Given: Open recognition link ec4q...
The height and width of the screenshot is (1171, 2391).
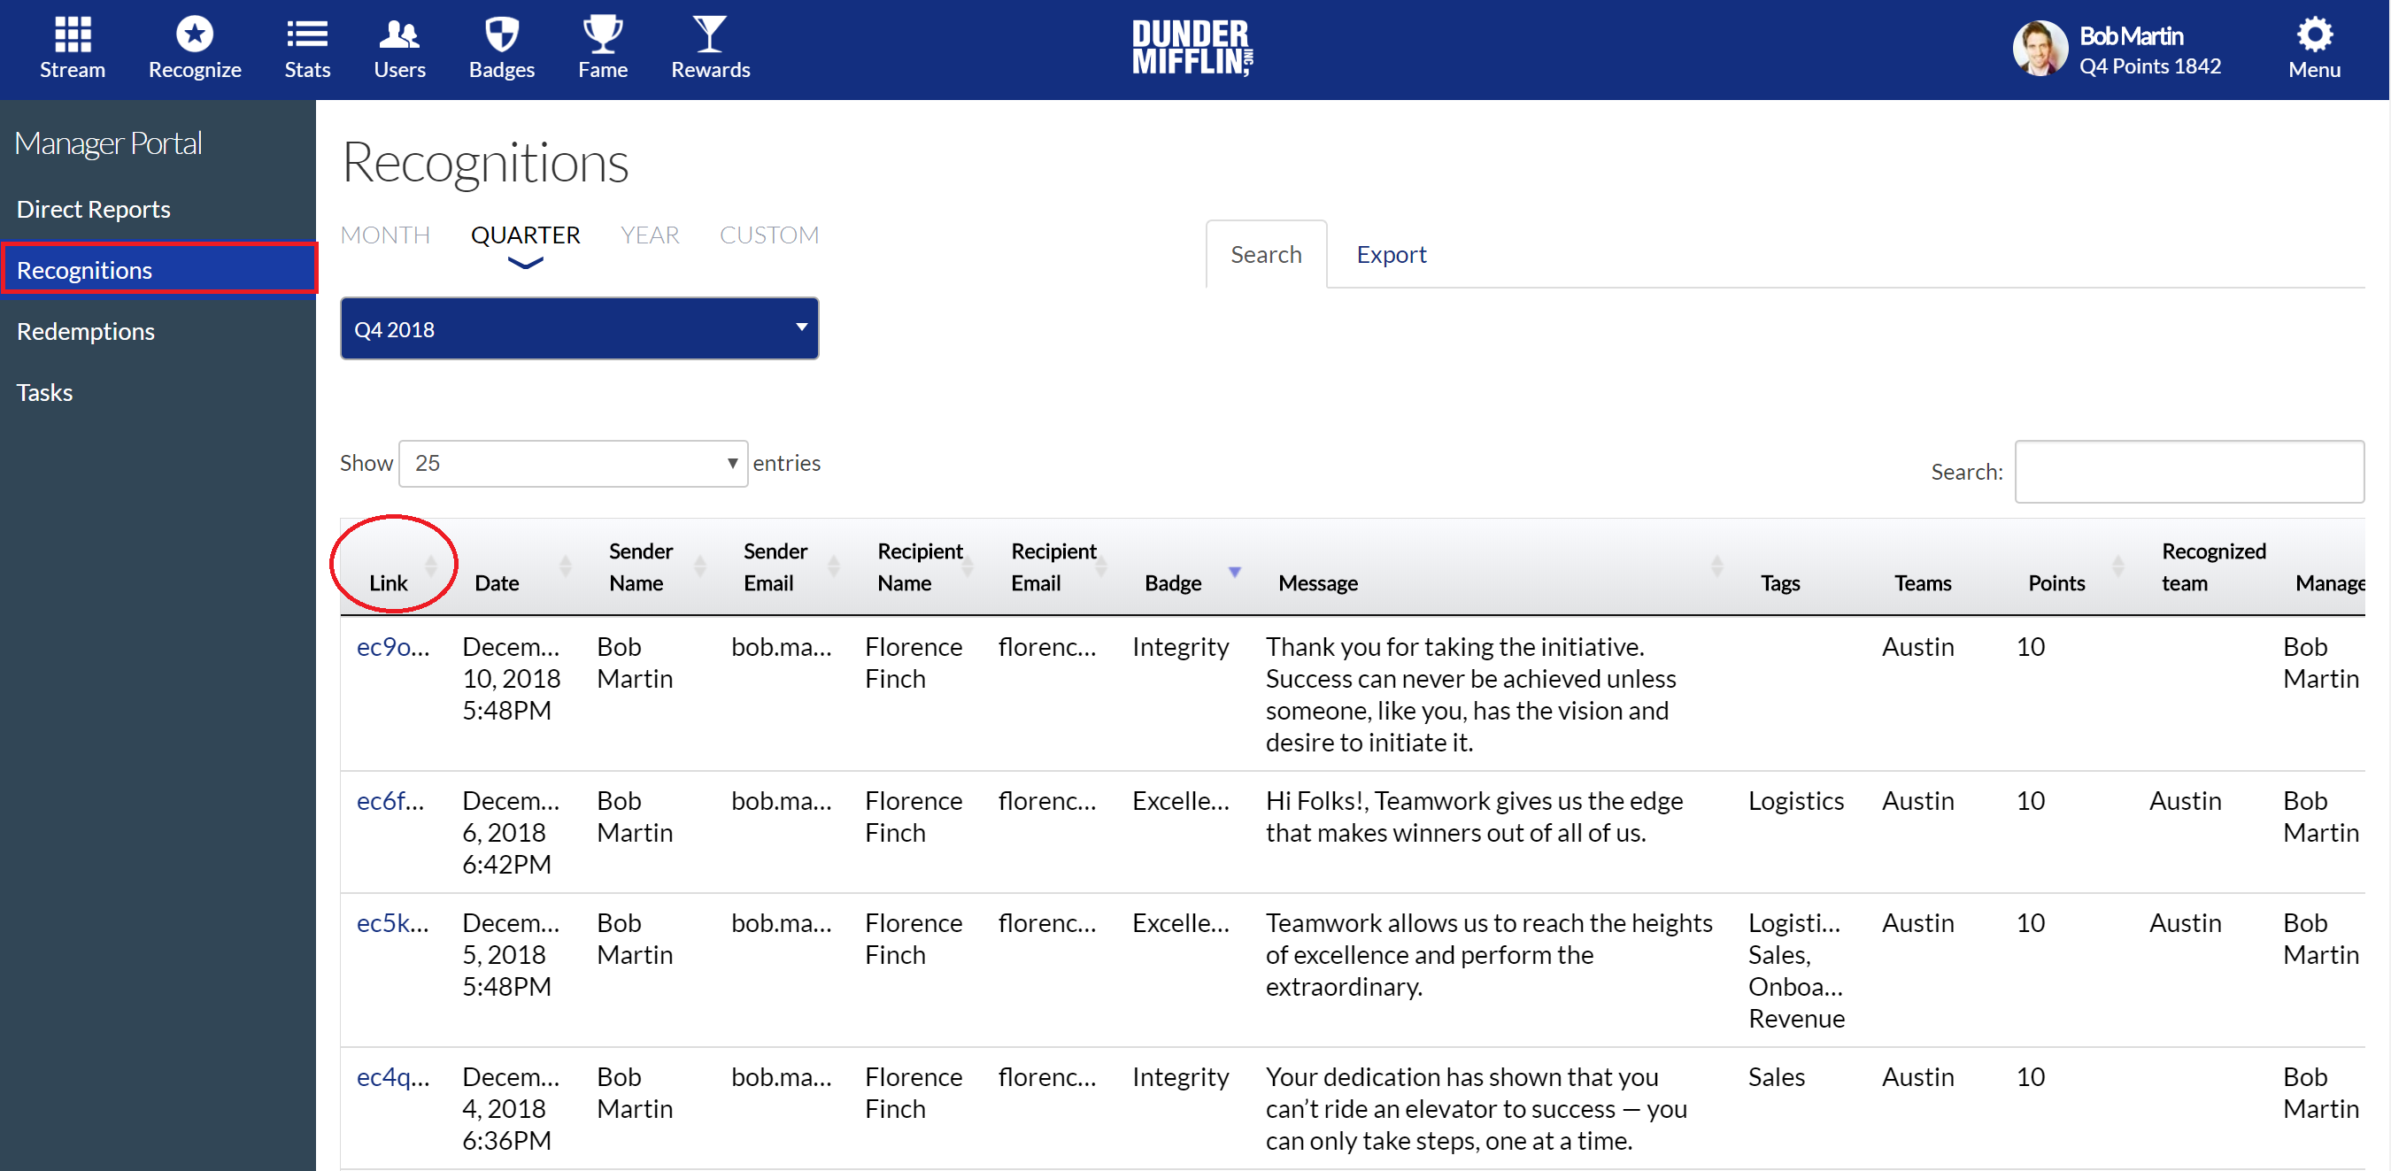Looking at the screenshot, I should point(394,1077).
